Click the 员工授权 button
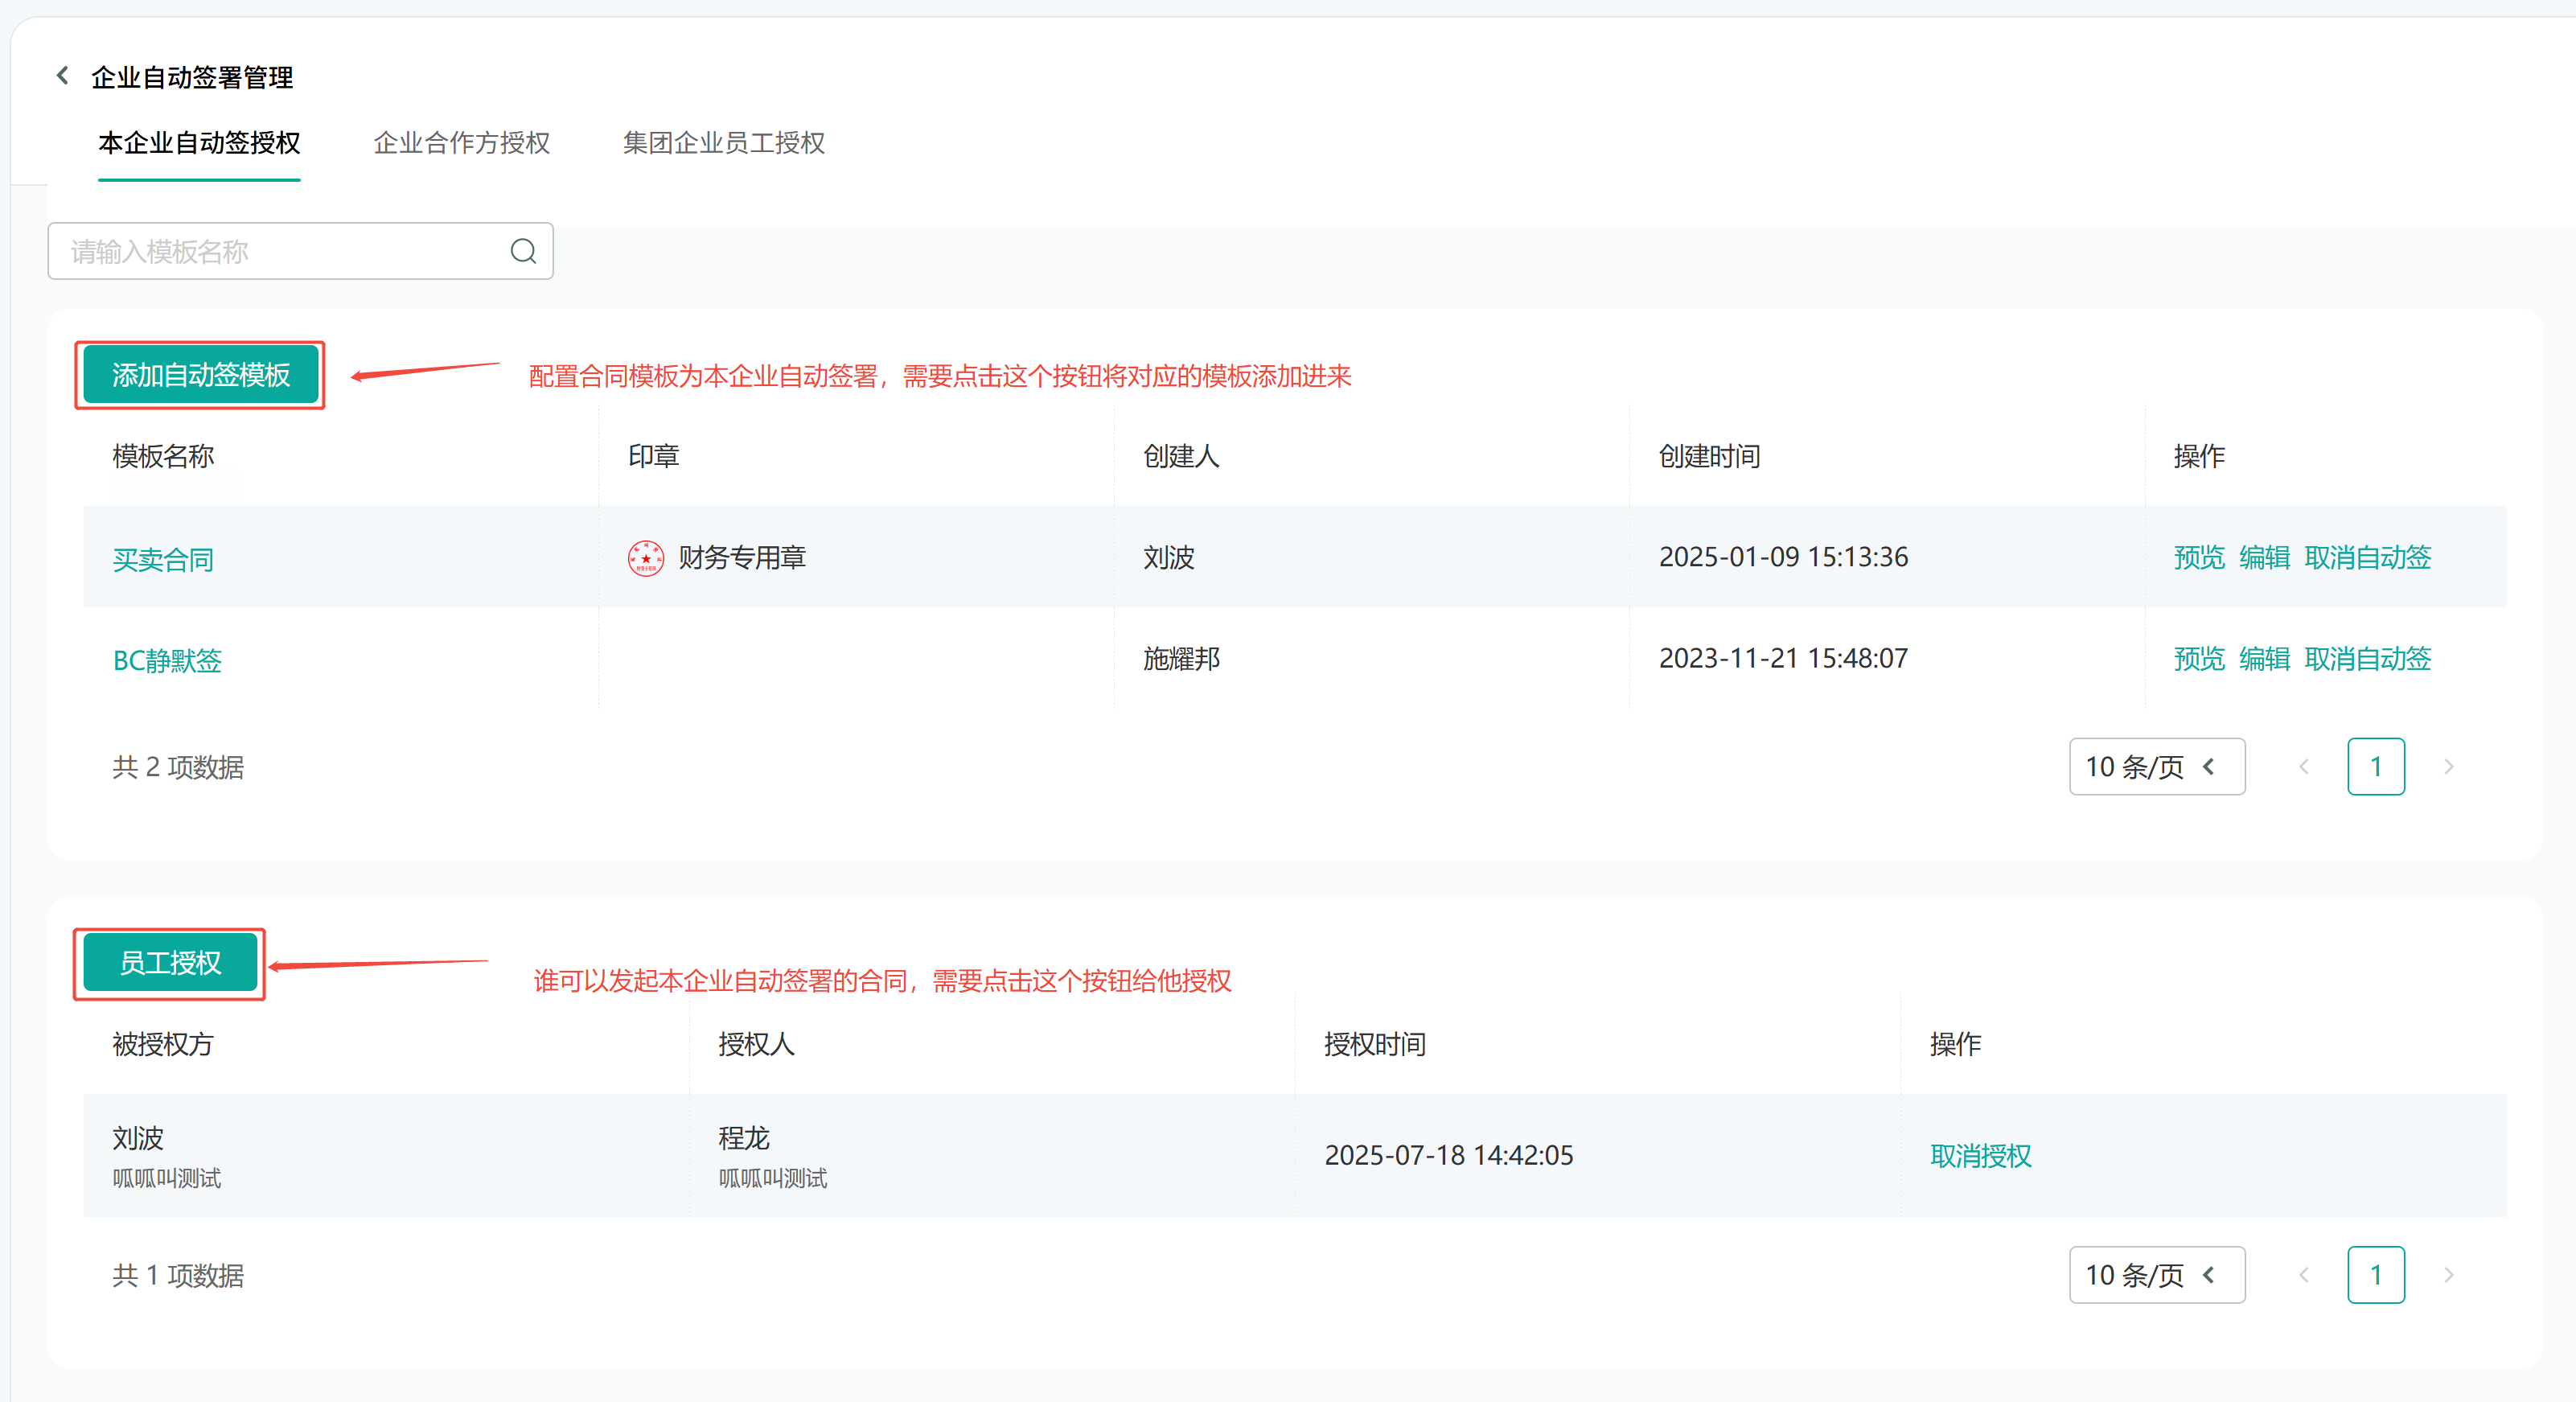 pos(170,963)
